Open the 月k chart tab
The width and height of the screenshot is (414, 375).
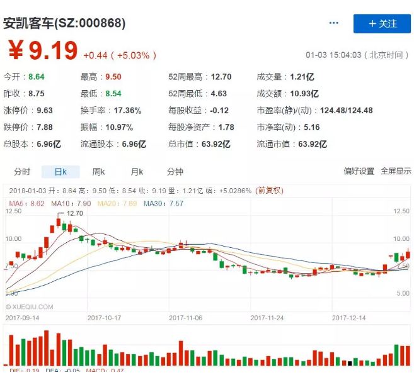click(x=137, y=172)
